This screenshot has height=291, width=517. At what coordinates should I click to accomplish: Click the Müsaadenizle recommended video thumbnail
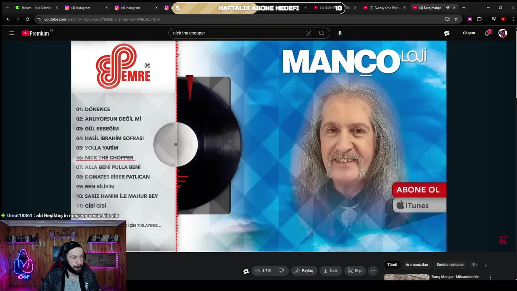click(x=406, y=277)
